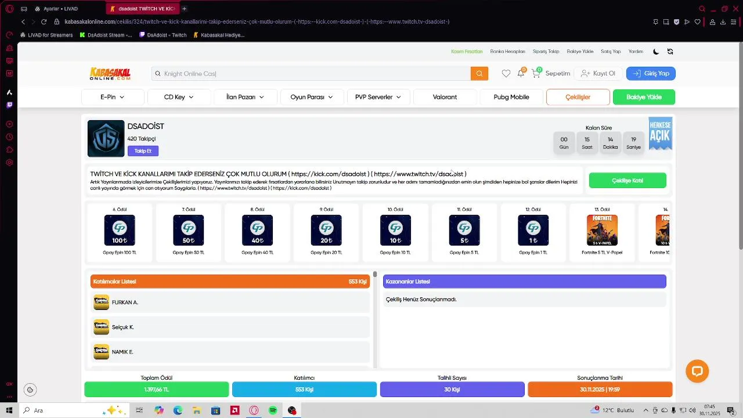Bookmark the page with browser heart icon
The width and height of the screenshot is (743, 418).
(x=697, y=21)
